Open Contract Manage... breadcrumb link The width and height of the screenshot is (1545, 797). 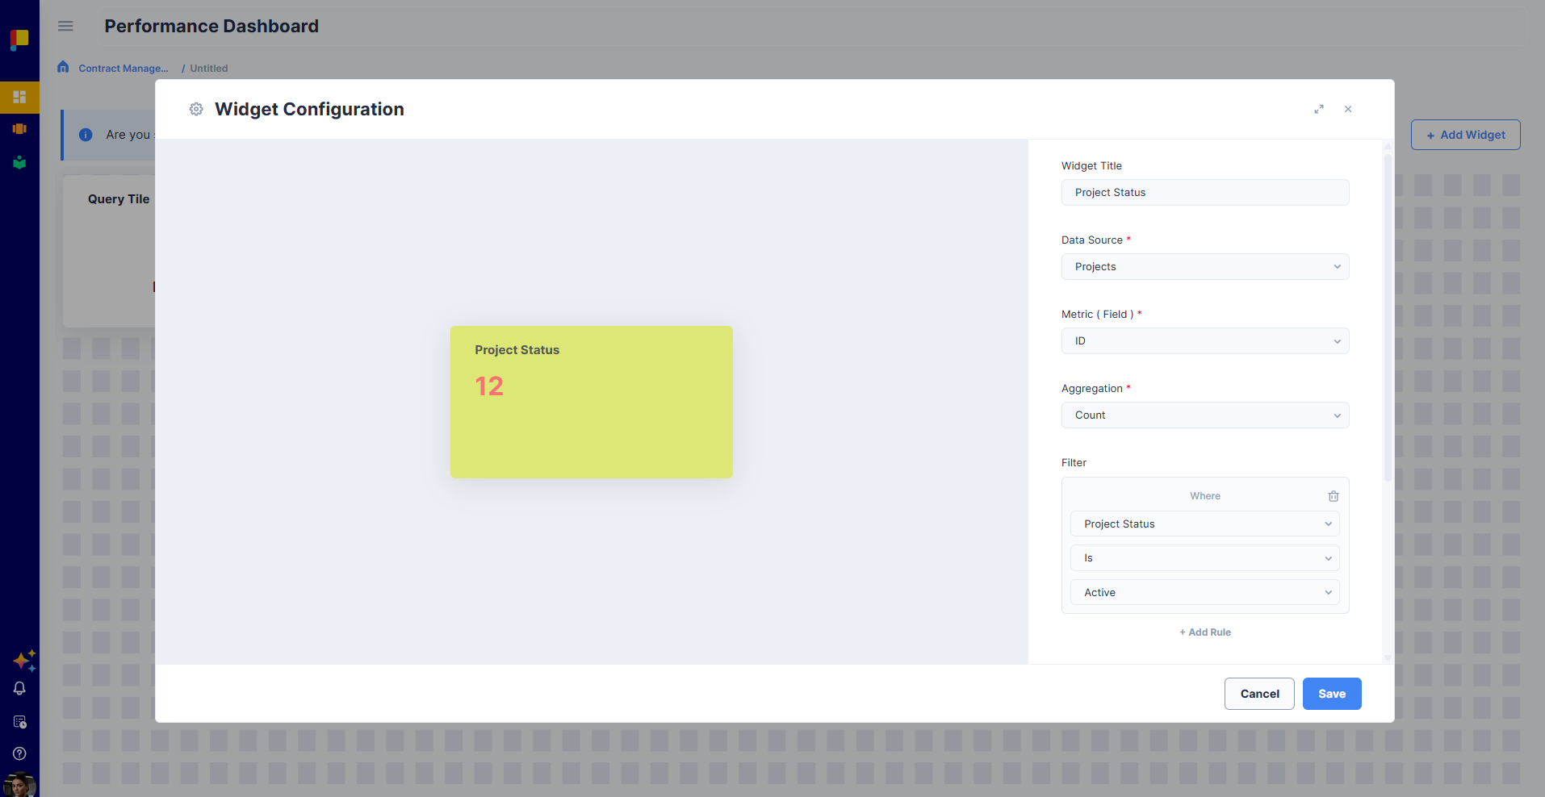124,69
